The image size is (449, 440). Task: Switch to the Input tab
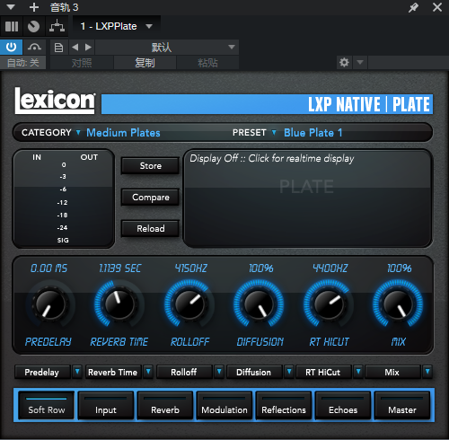point(105,405)
